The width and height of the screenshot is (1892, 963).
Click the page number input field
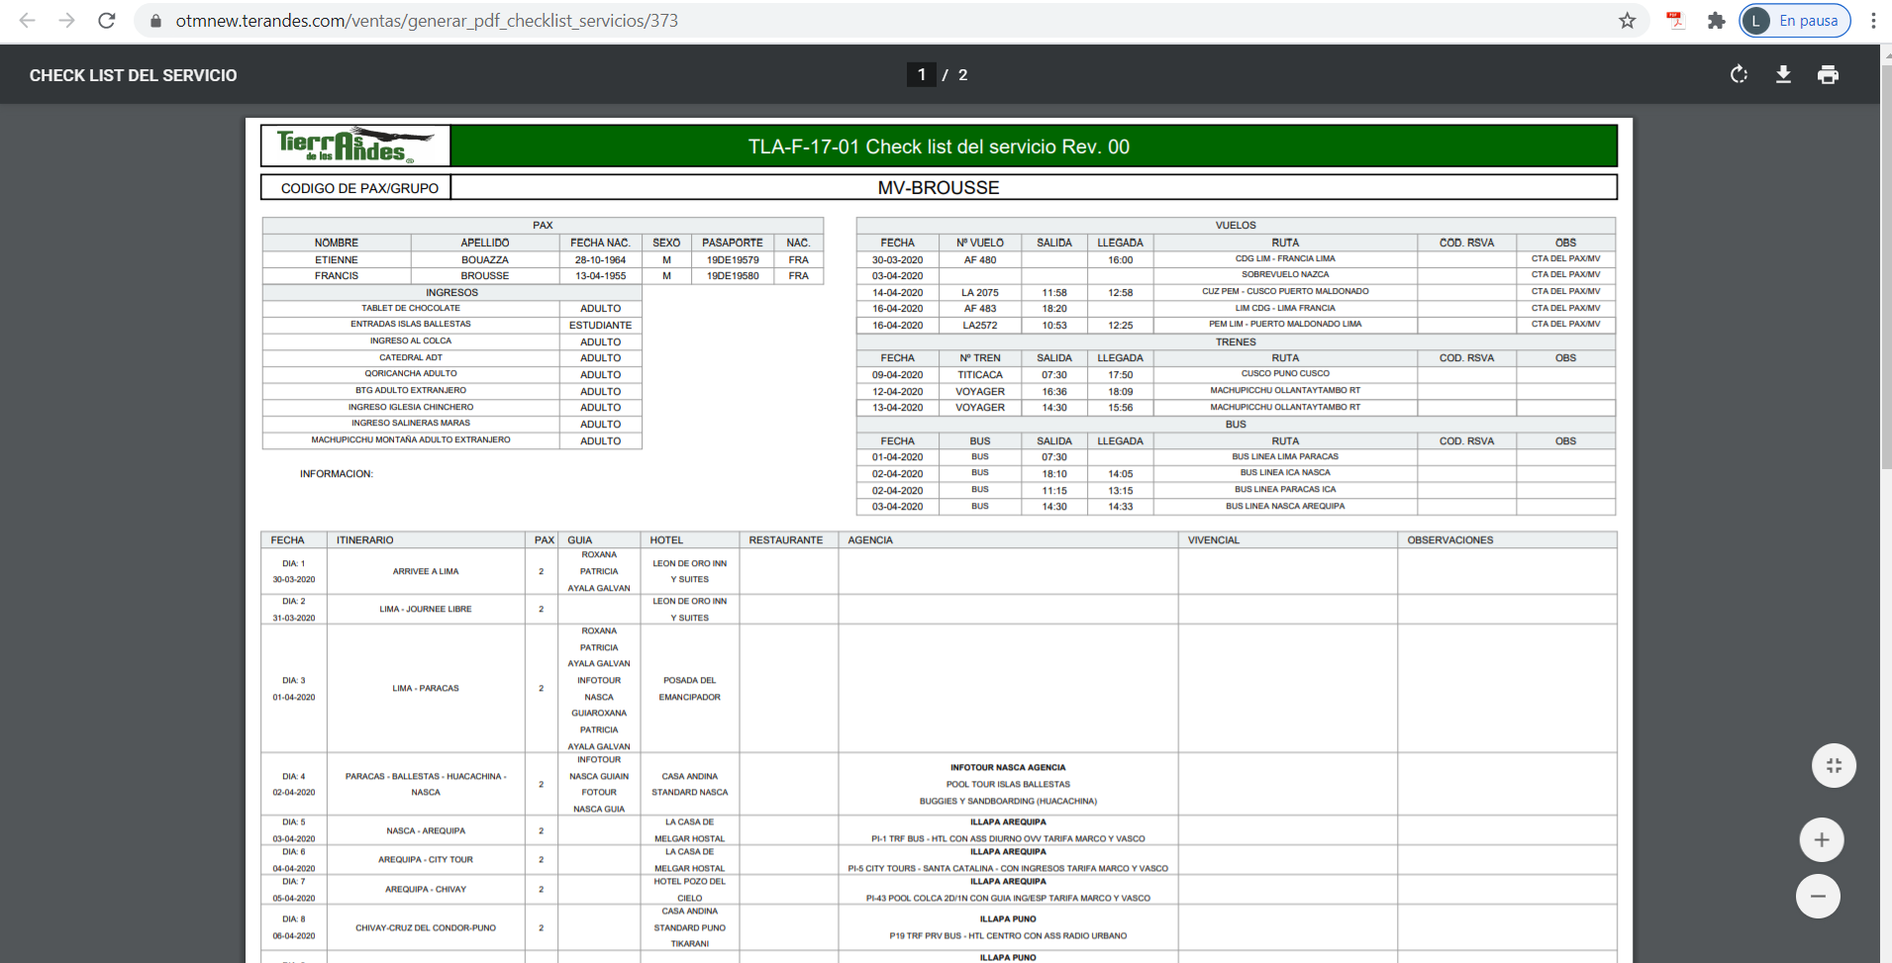921,74
